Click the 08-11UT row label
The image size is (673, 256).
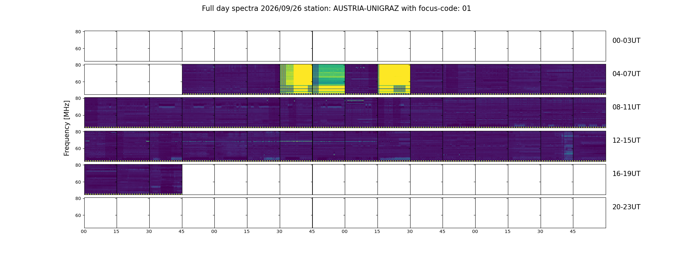[x=626, y=107]
